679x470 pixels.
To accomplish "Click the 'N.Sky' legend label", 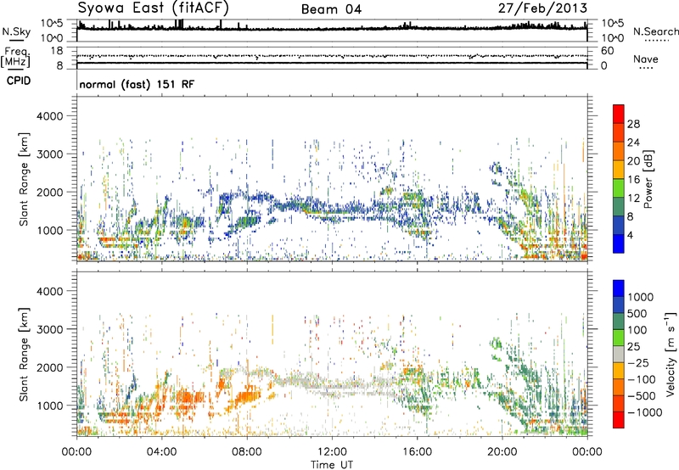I will pyautogui.click(x=16, y=31).
